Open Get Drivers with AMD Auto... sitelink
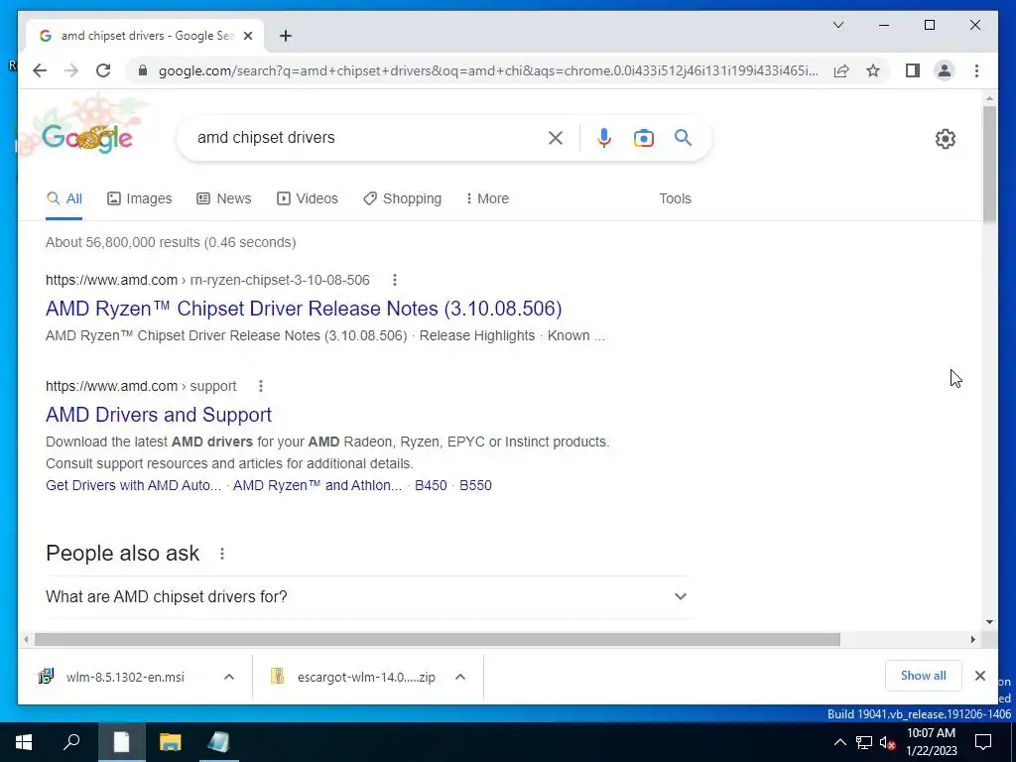 (x=134, y=485)
